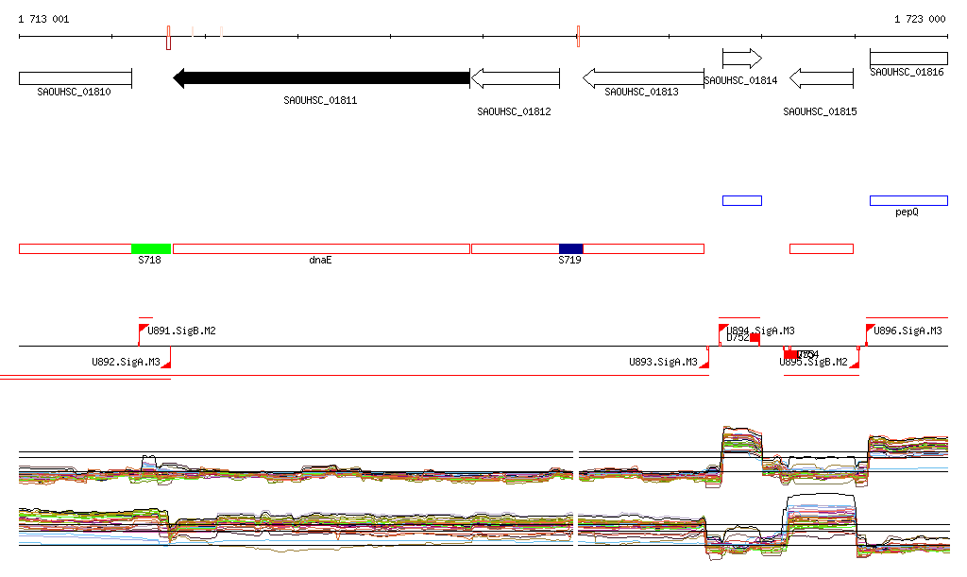Click the red D752 terminator square
The width and height of the screenshot is (967, 577).
pyautogui.click(x=755, y=338)
